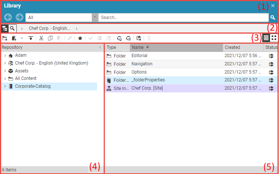
Task: Click the bookmark star icon
Action: 80,38
